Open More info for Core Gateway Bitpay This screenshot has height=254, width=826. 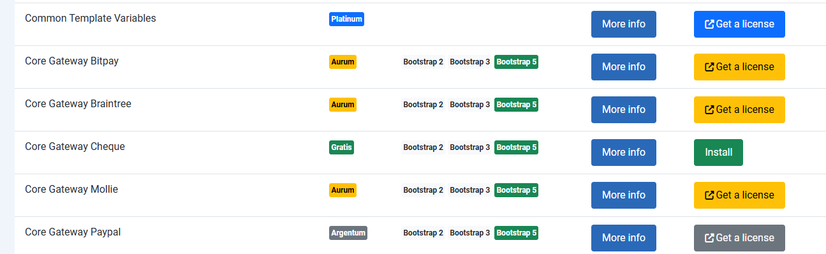pos(623,67)
